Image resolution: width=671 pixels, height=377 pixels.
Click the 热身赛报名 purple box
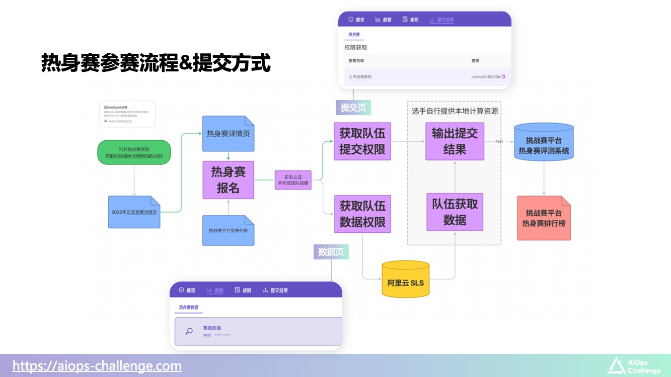point(228,180)
